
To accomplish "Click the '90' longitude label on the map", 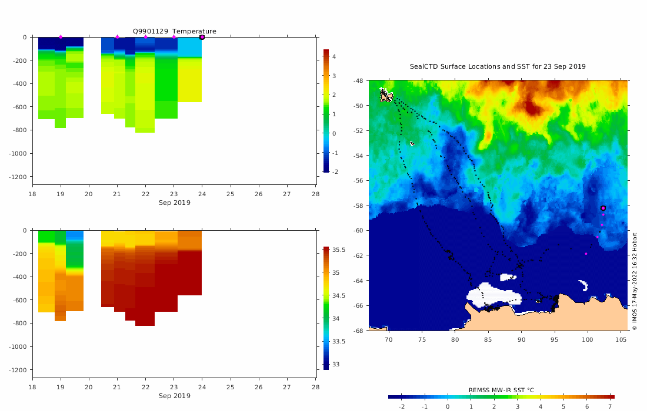I will (521, 340).
